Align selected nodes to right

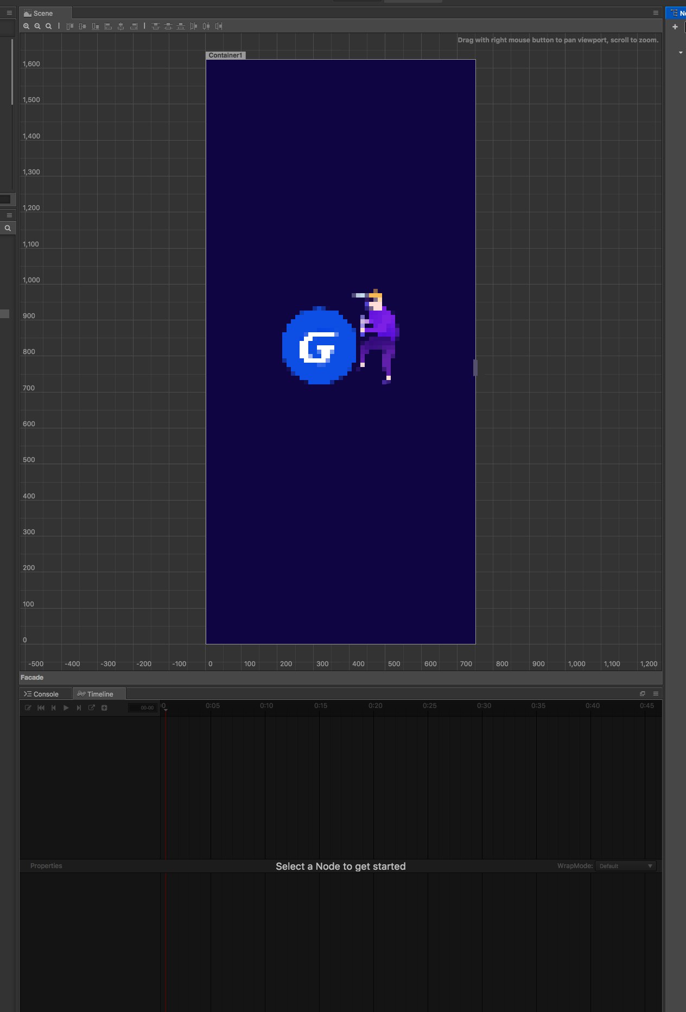[x=134, y=26]
